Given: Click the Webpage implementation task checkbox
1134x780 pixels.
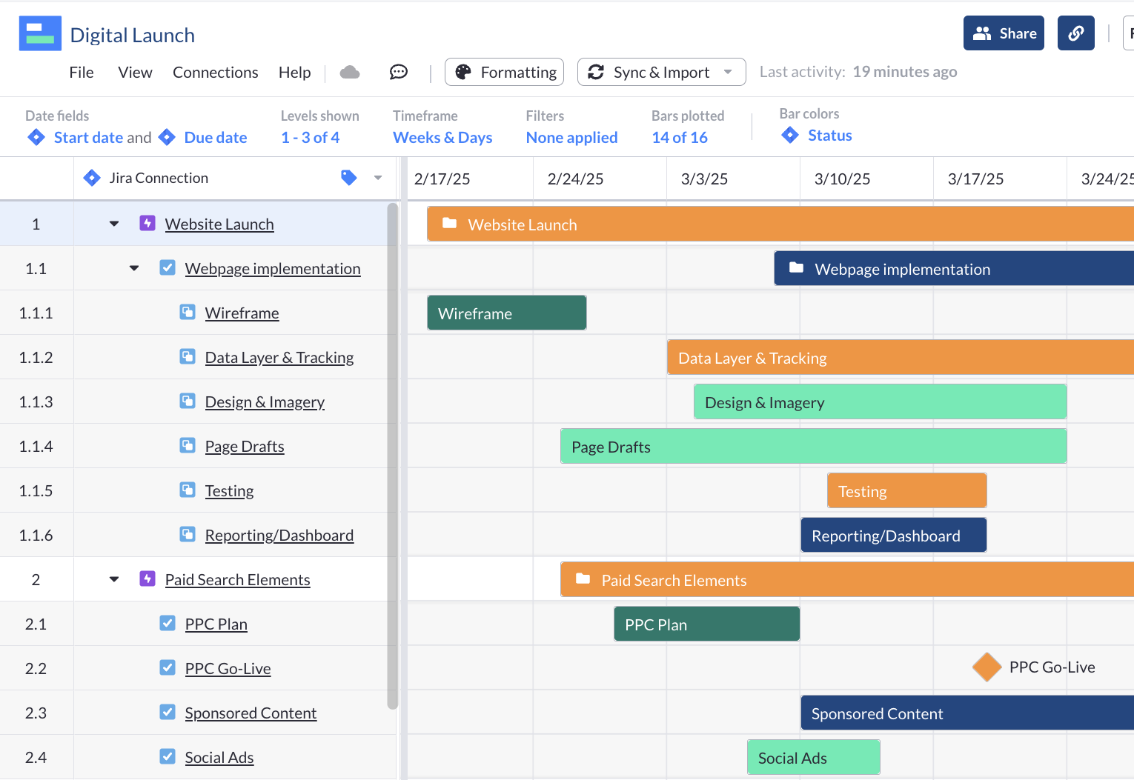Looking at the screenshot, I should (168, 267).
